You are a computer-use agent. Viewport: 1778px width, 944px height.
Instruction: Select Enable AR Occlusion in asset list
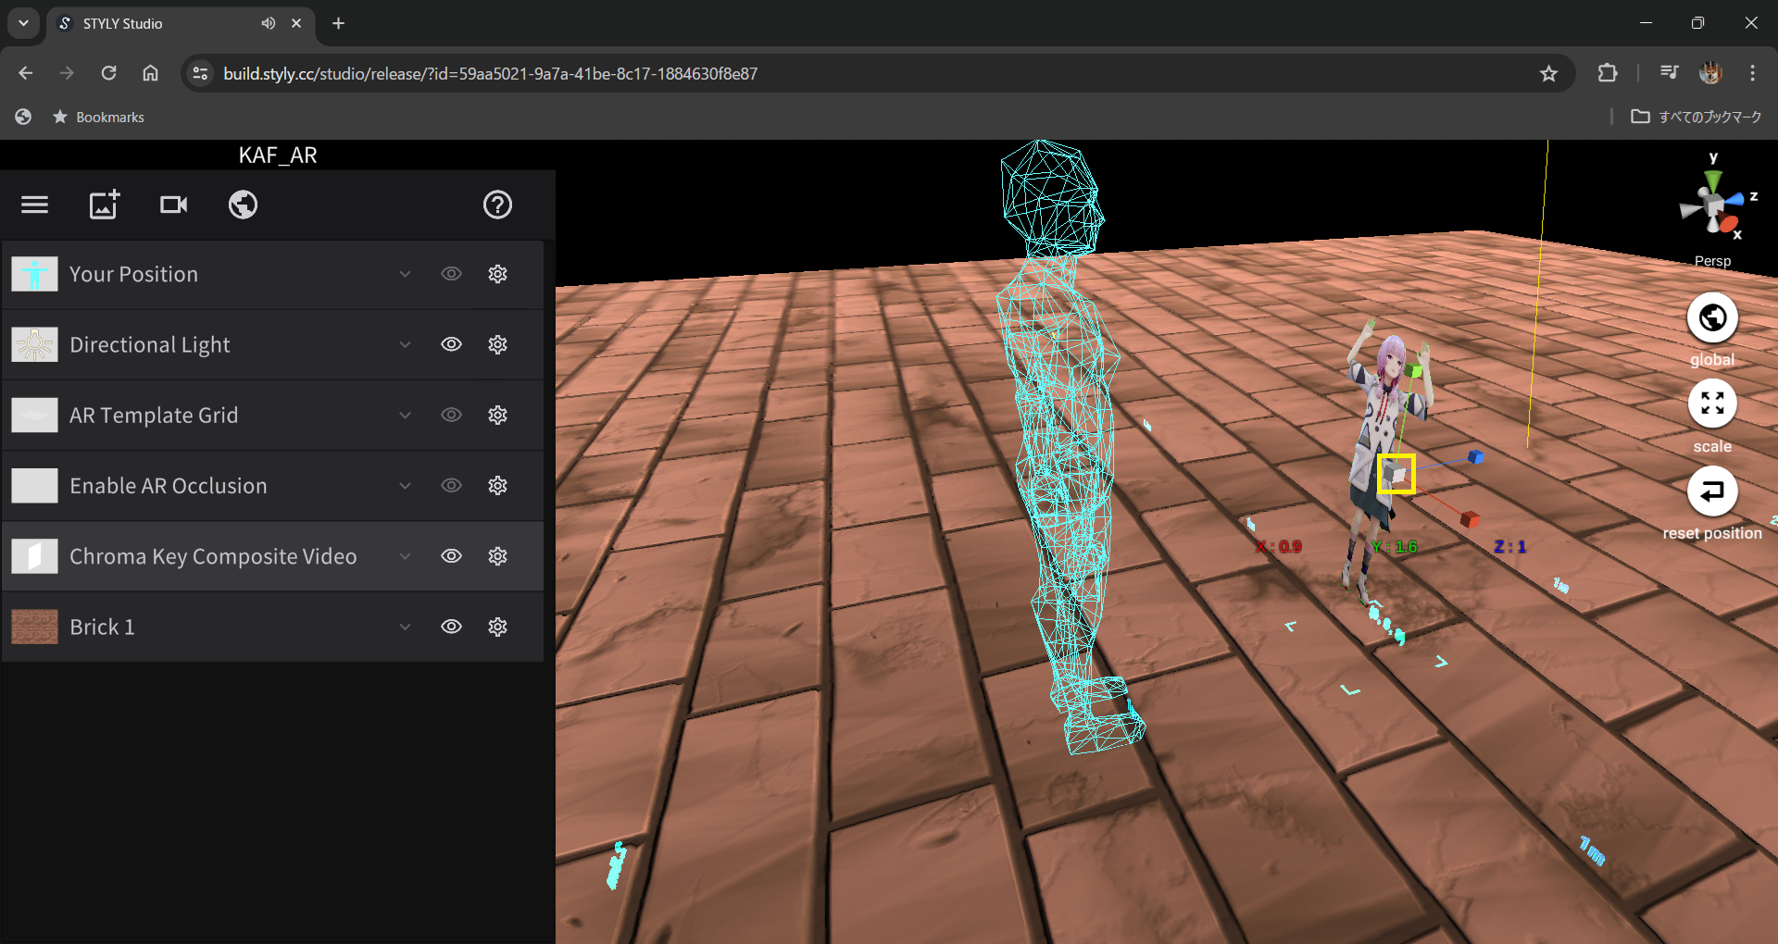169,486
